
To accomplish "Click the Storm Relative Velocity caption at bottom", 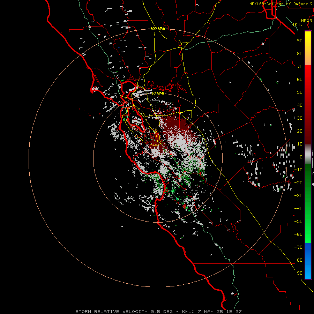I will tap(158, 312).
